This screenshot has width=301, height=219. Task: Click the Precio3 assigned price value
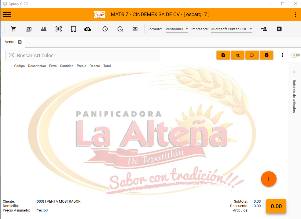point(41,210)
